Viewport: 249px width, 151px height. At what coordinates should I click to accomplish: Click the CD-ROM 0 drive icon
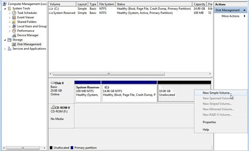[x=53, y=107]
